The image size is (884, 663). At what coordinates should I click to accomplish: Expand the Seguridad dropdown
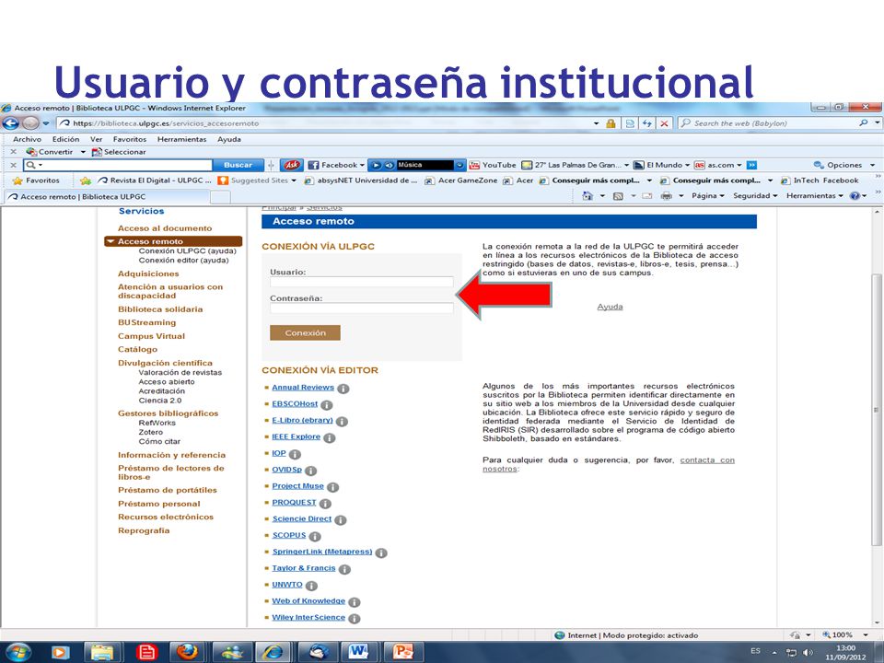click(x=755, y=195)
